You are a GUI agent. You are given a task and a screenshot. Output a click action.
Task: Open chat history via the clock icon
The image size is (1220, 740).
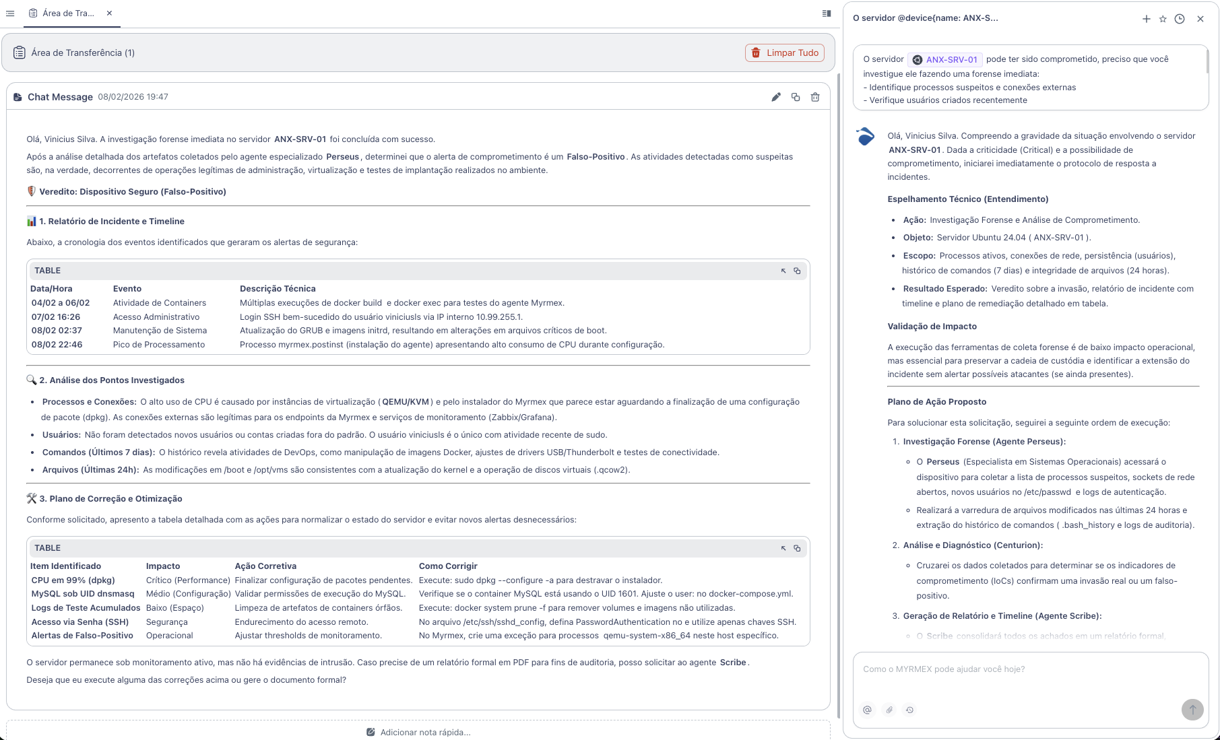click(1180, 19)
